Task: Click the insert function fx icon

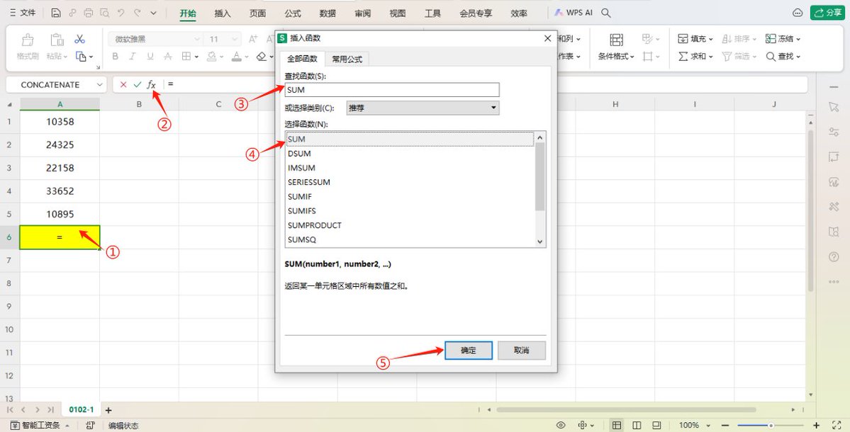Action: pyautogui.click(x=152, y=84)
